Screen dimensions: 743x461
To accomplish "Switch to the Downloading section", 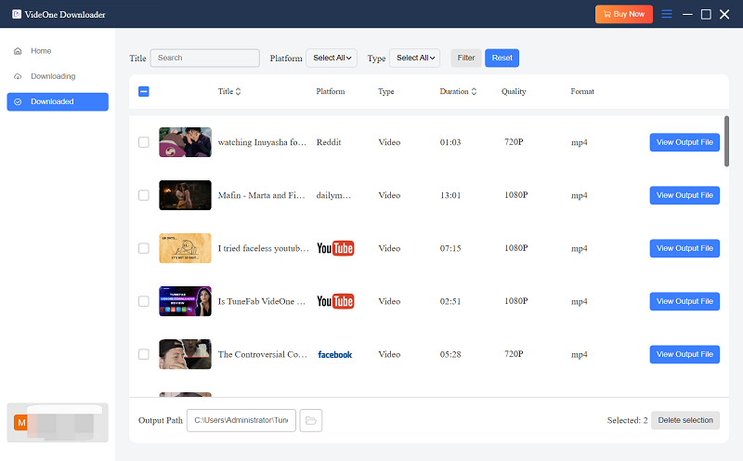I will [x=52, y=76].
